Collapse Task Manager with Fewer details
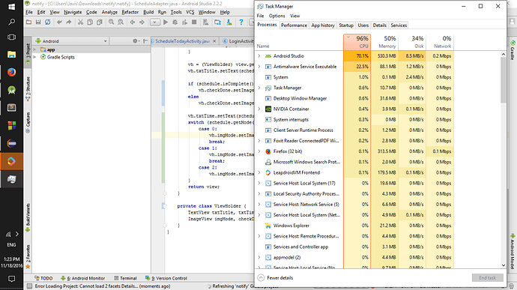 (x=275, y=278)
